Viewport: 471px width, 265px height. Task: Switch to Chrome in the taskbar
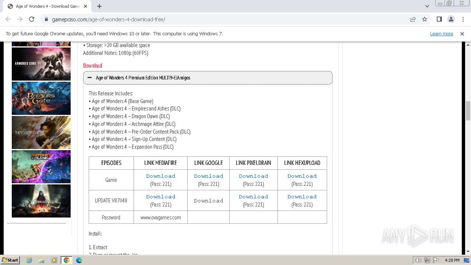pos(66,260)
